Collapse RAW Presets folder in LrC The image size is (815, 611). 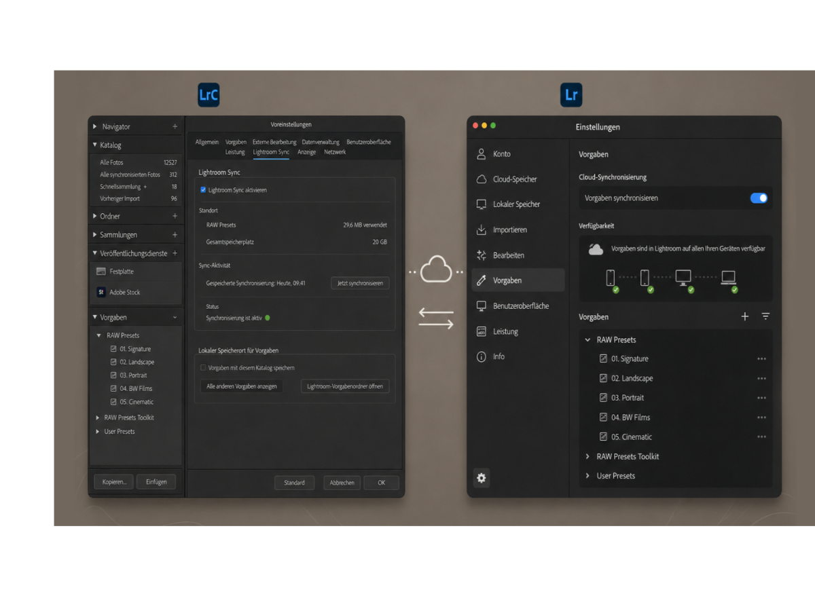coord(98,335)
